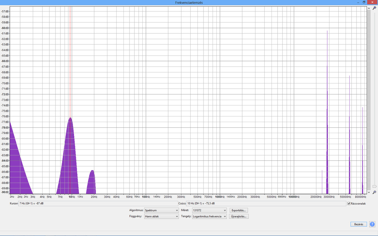The width and height of the screenshot is (378, 236).
Task: Click the Csúcs peak readout field
Action: click(266, 204)
